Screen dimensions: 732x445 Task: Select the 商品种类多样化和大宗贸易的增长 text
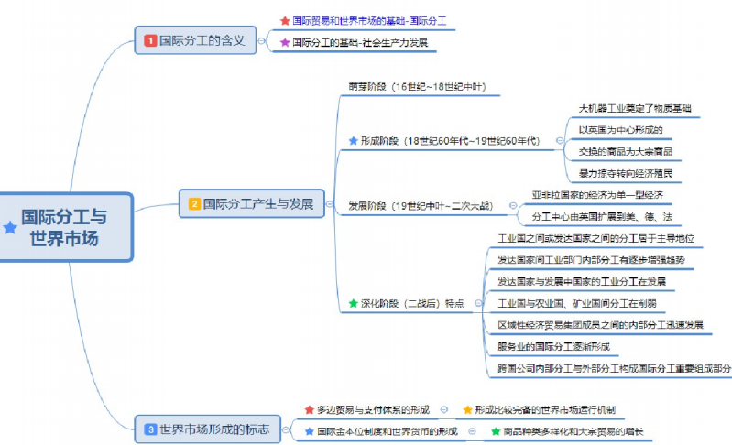pyautogui.click(x=573, y=431)
